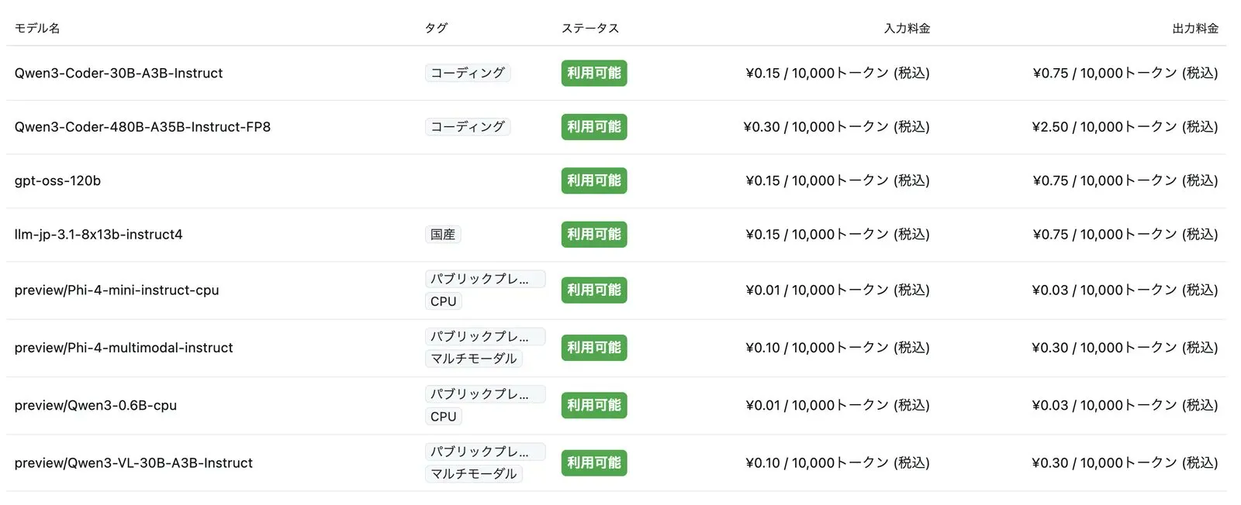Click the ¥2.50 output price cell
Image resolution: width=1241 pixels, height=505 pixels.
(x=1125, y=127)
